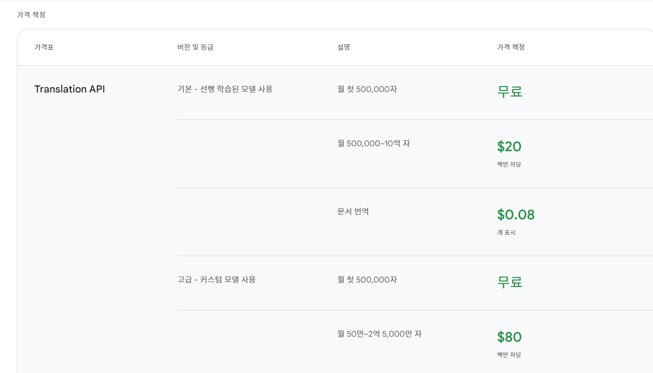Click the 버전 및 등급 column header
The width and height of the screenshot is (653, 373).
195,47
